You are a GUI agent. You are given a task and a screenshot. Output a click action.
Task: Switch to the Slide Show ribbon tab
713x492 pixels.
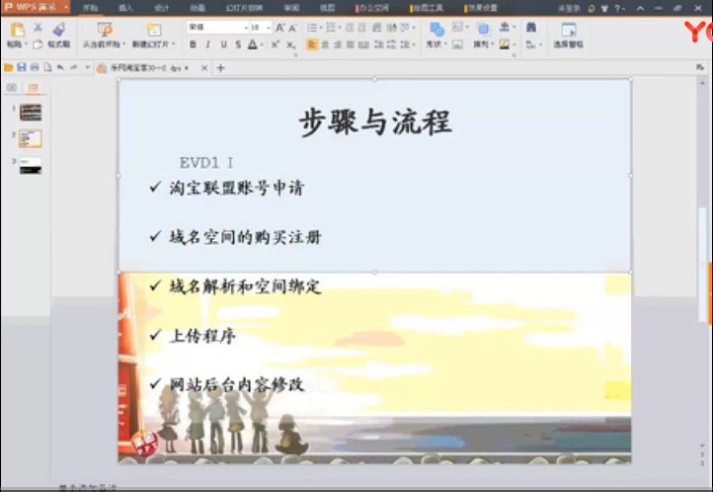244,8
